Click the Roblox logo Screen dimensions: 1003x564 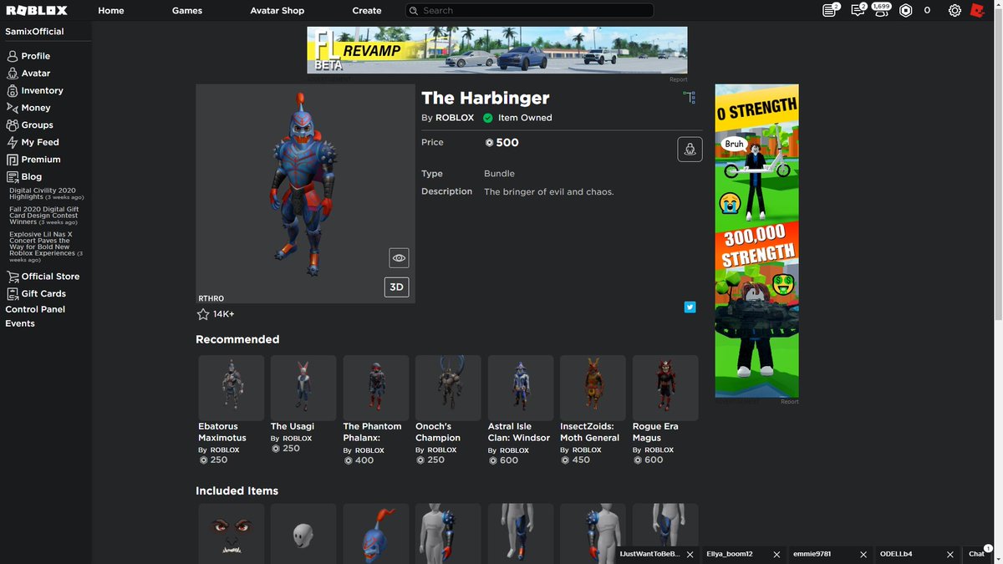click(37, 11)
